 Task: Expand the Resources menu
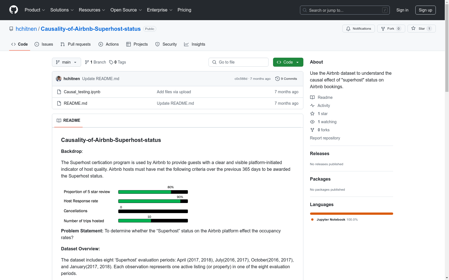pyautogui.click(x=92, y=10)
